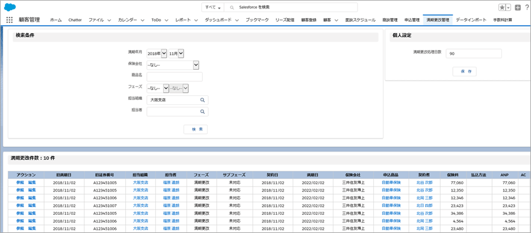Open the 申込管理 tab
The height and width of the screenshot is (233, 531).
(412, 20)
